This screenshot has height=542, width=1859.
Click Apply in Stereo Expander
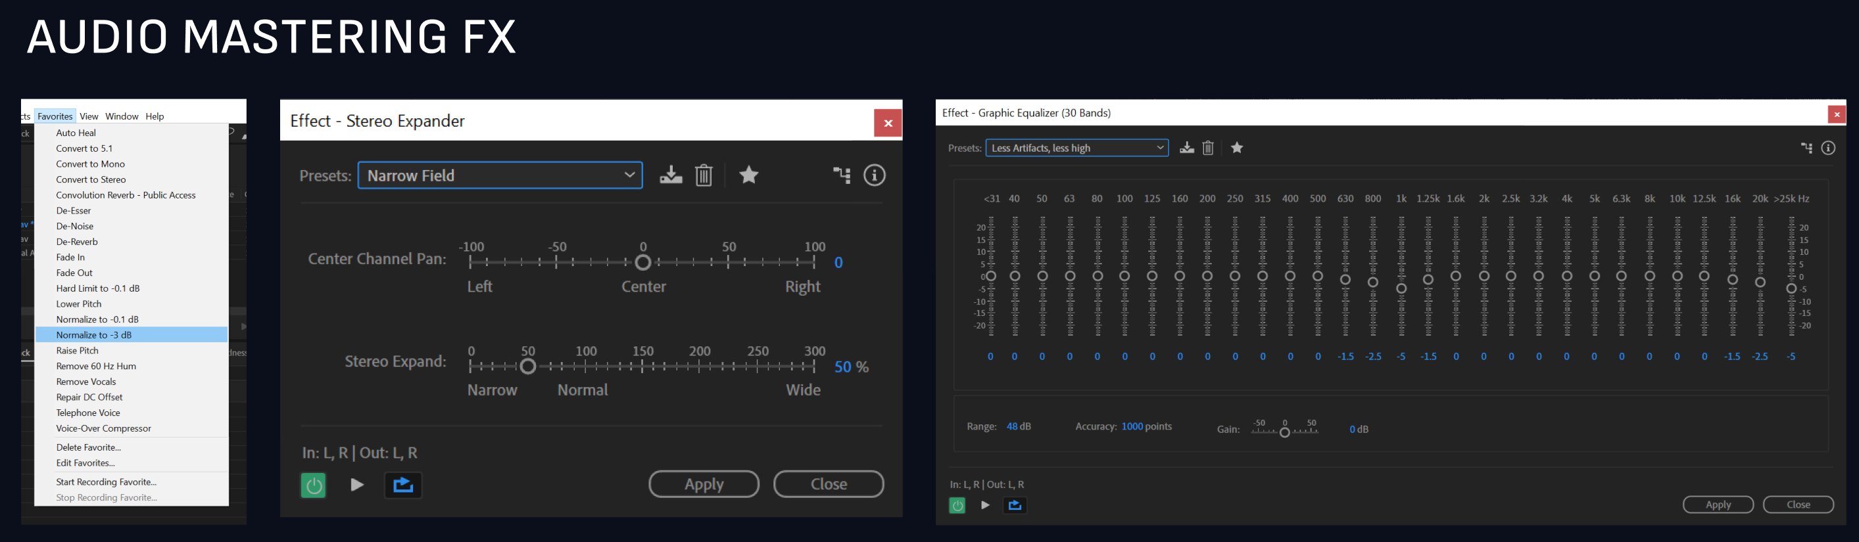click(x=704, y=484)
